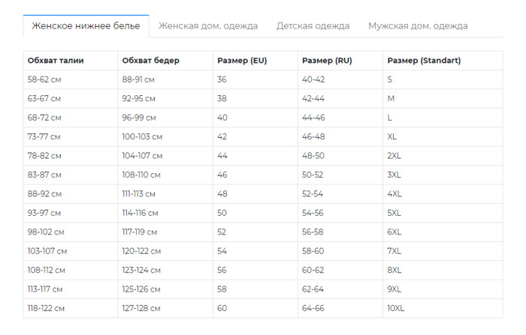This screenshot has width=526, height=335.
Task: Click the Размер (Standart) column header
Action: click(x=424, y=61)
